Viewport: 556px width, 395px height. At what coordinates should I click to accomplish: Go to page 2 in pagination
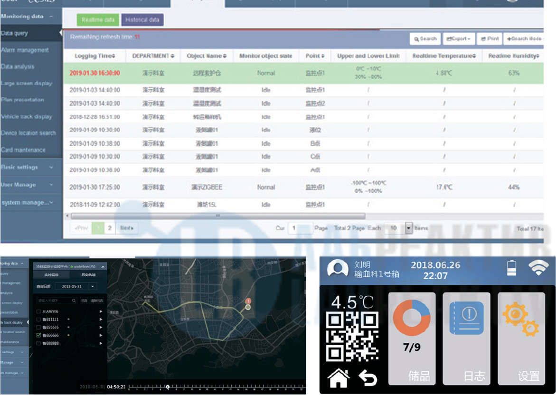coord(110,228)
